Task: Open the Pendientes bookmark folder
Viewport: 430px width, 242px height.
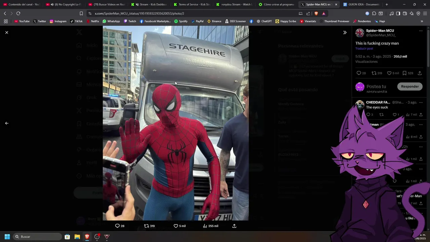Action: pos(362,21)
